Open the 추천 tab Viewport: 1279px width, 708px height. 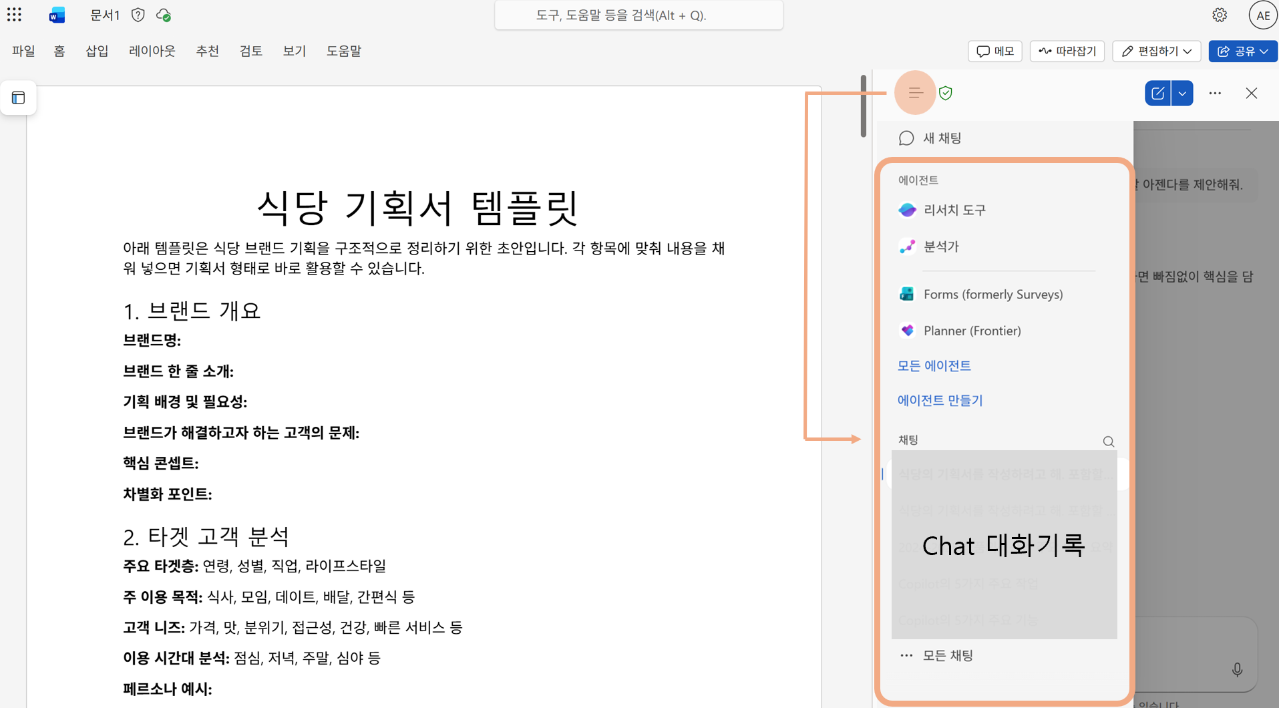pos(207,51)
